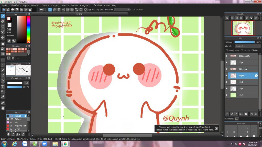
Task: Open the Lớp(L) layer menu
Action: pyautogui.click(x=26, y=5)
